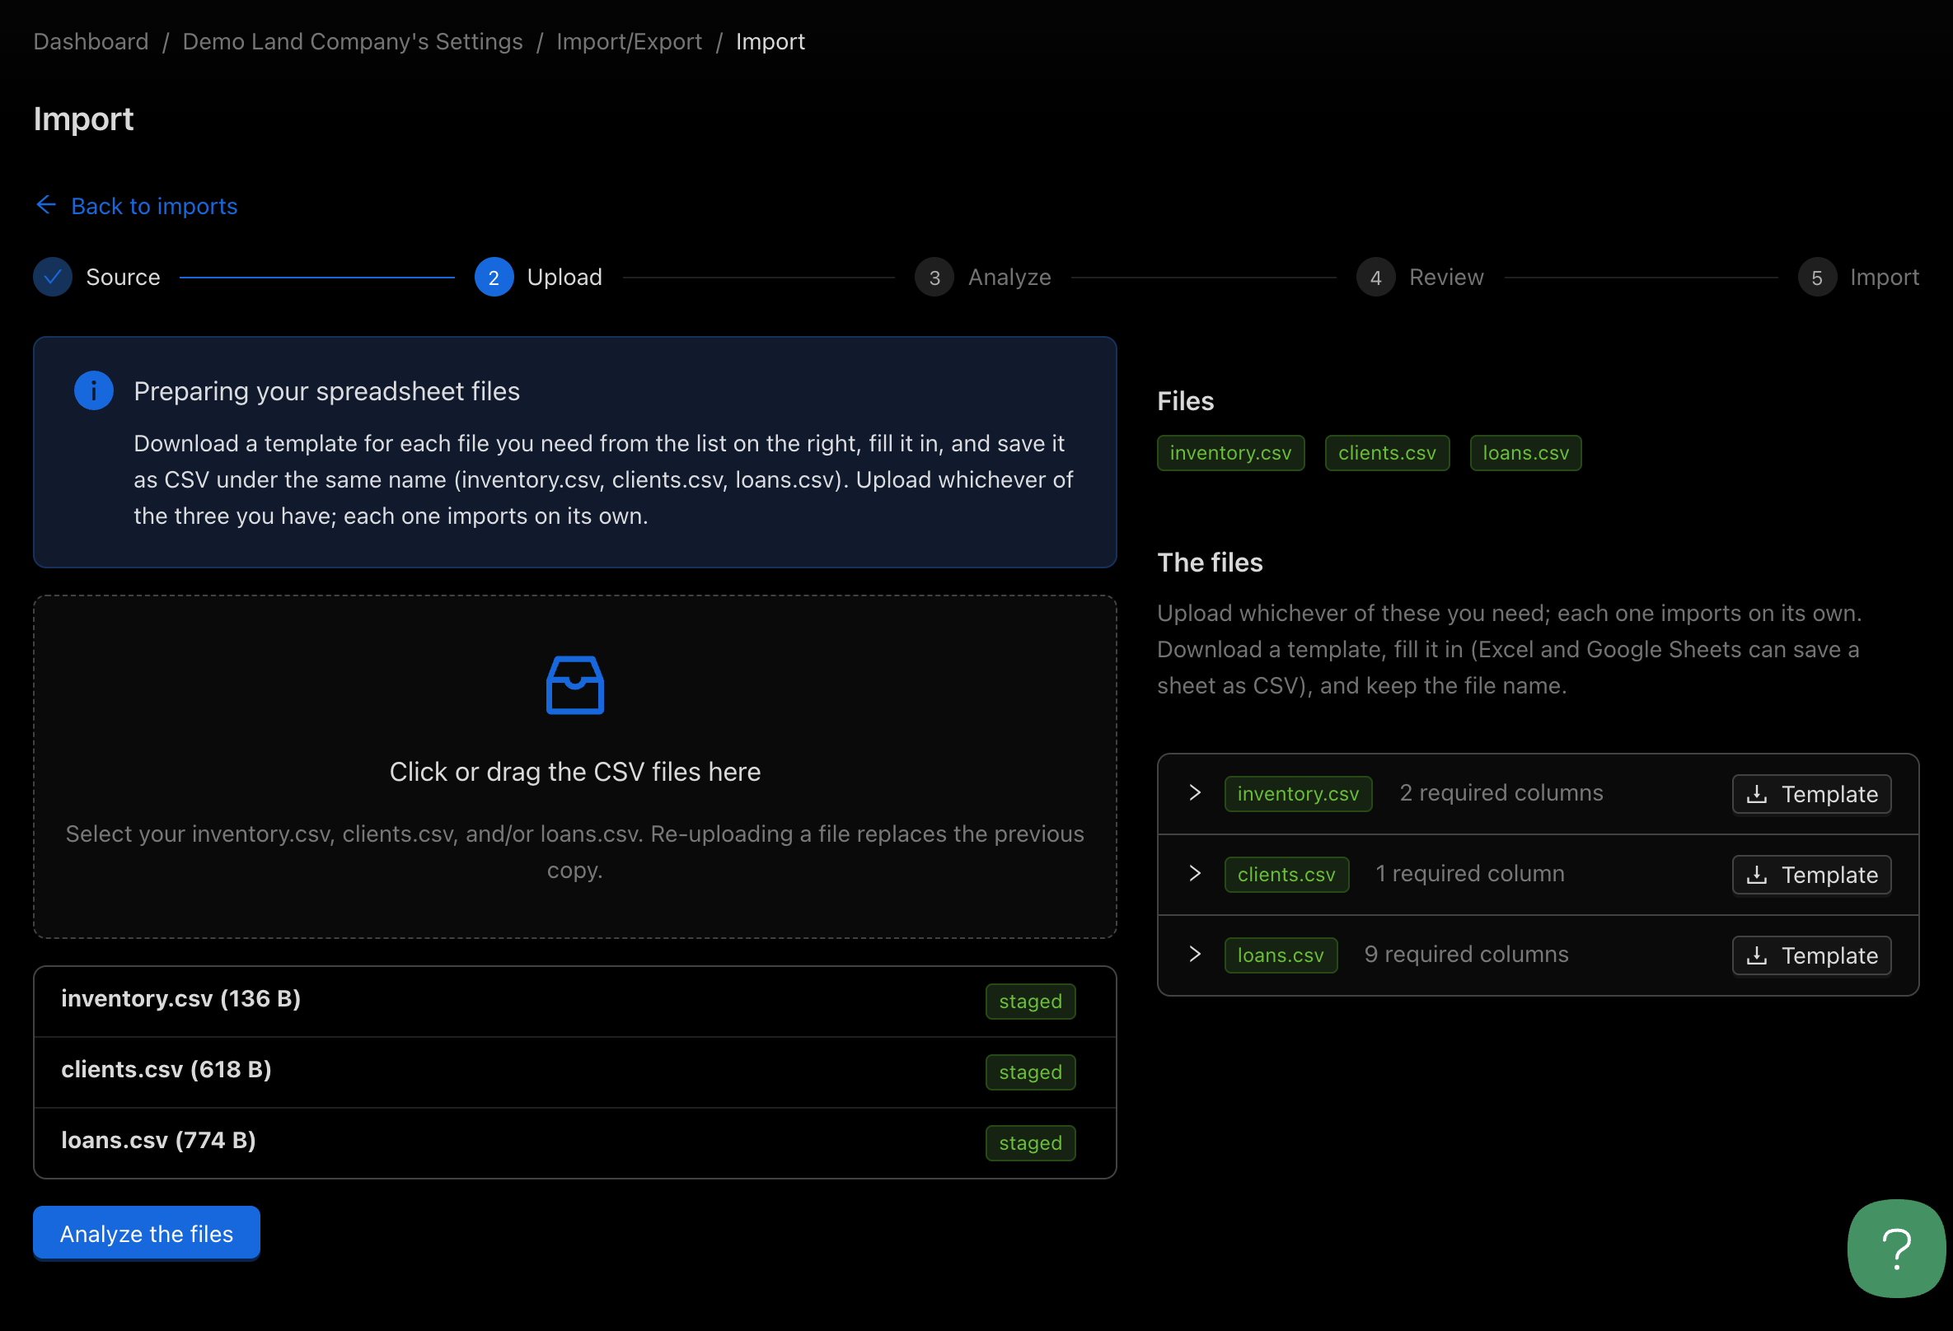Click the 'Click or drag the CSV files here' text
The width and height of the screenshot is (1953, 1331).
[575, 772]
